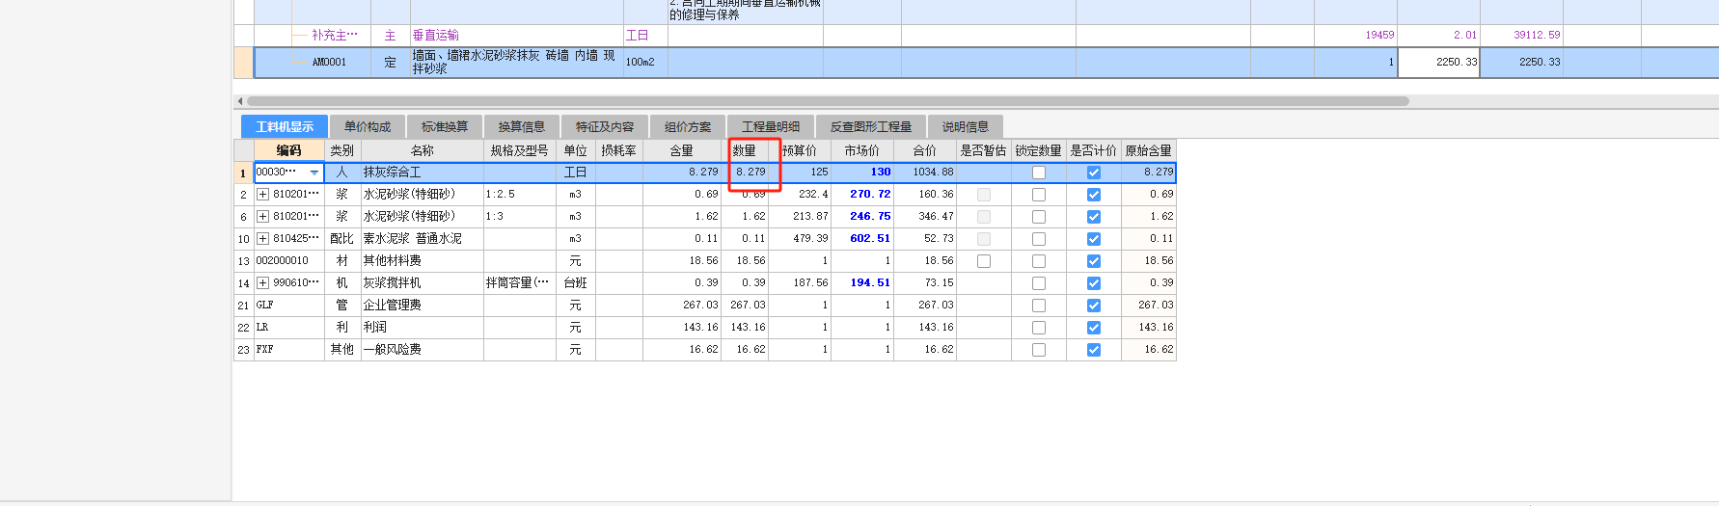Uncheck 是否计价 for 1:2.5 cement mortar row
Screen dimensions: 1719x506
click(1094, 195)
